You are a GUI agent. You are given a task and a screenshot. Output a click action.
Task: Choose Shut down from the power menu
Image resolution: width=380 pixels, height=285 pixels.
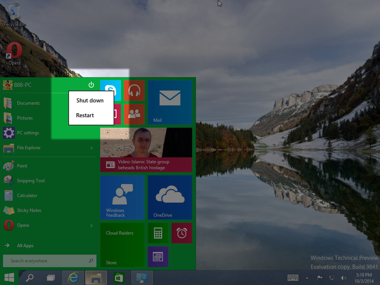pyautogui.click(x=90, y=101)
